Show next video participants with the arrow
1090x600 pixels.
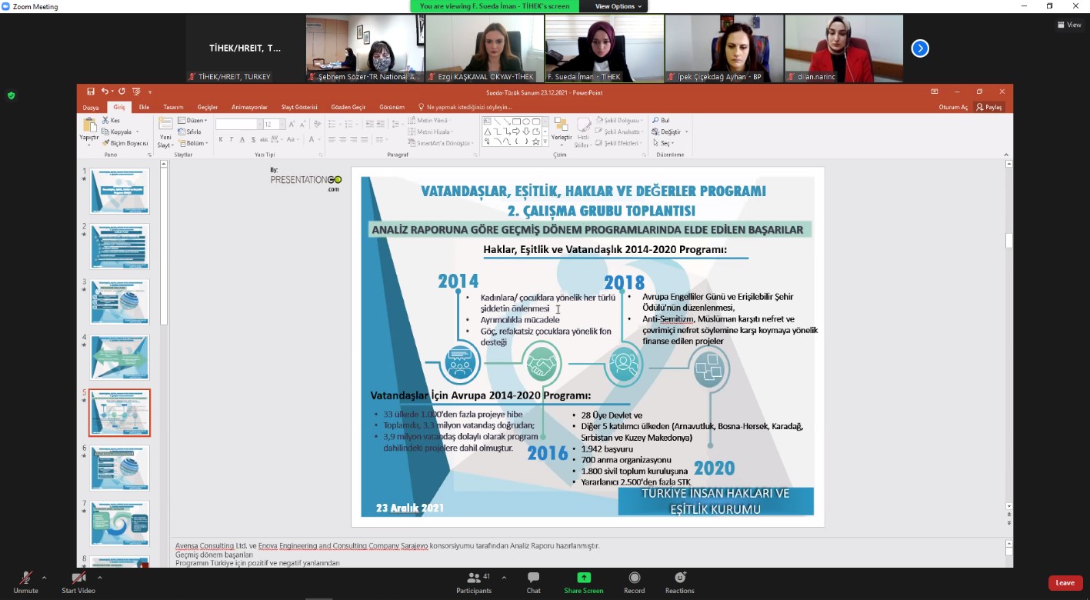coord(920,48)
